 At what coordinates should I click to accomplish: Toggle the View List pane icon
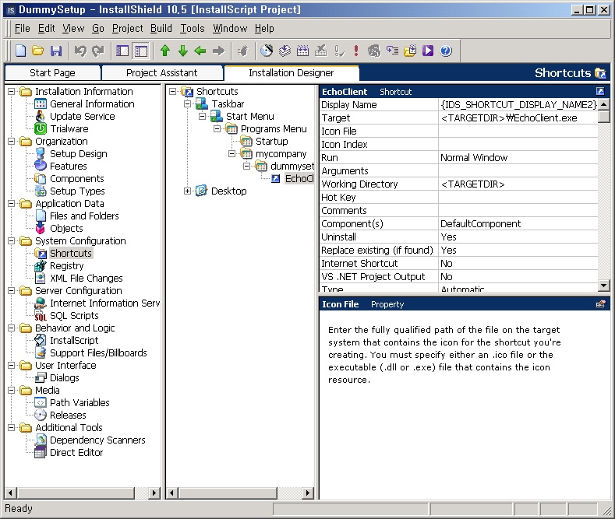[122, 51]
